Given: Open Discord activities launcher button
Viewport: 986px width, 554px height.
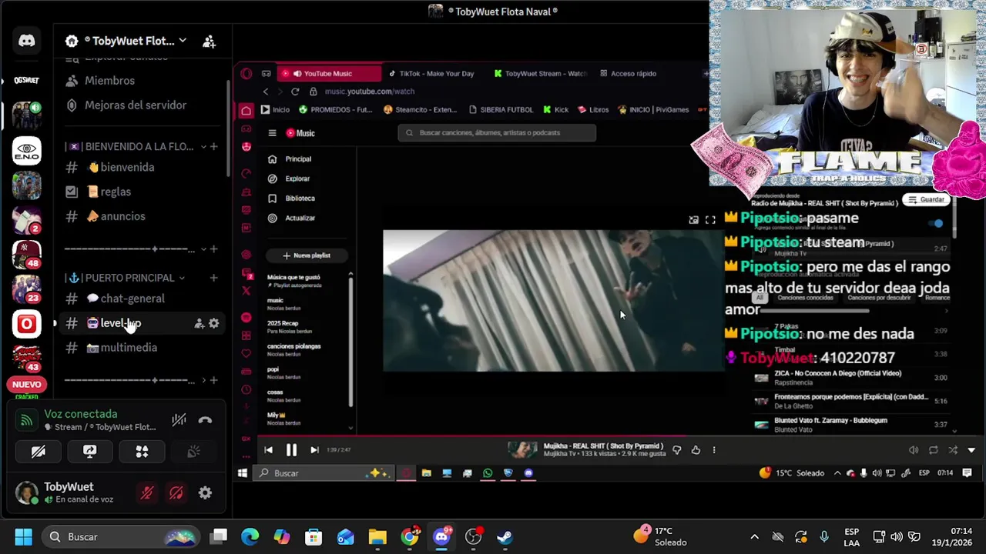Looking at the screenshot, I should [x=142, y=452].
